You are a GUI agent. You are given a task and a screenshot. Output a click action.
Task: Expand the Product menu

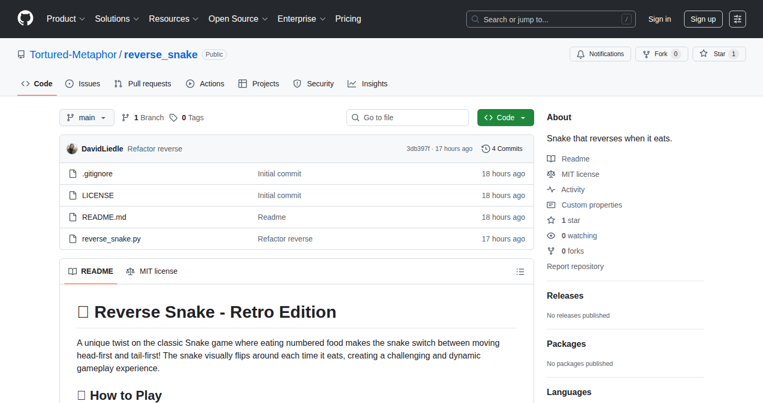point(66,19)
